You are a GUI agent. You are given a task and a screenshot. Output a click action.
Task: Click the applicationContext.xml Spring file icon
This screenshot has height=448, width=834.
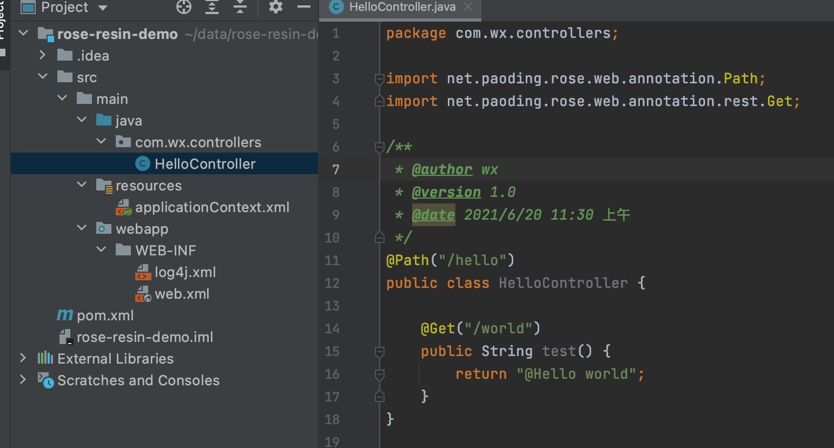coord(124,207)
